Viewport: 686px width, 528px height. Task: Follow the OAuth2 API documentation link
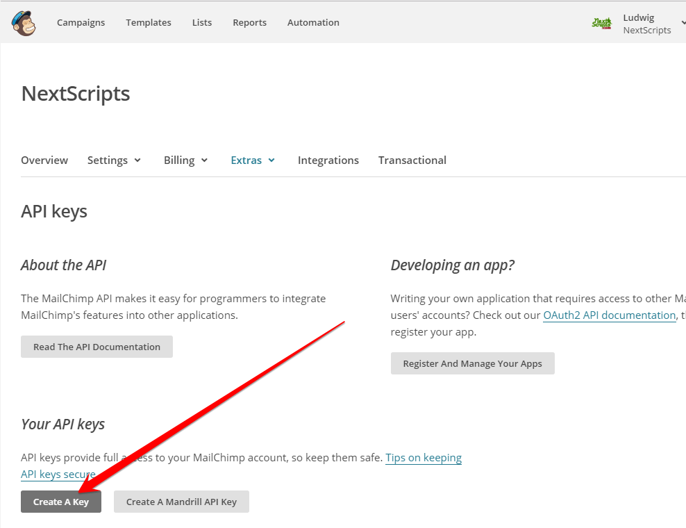610,315
